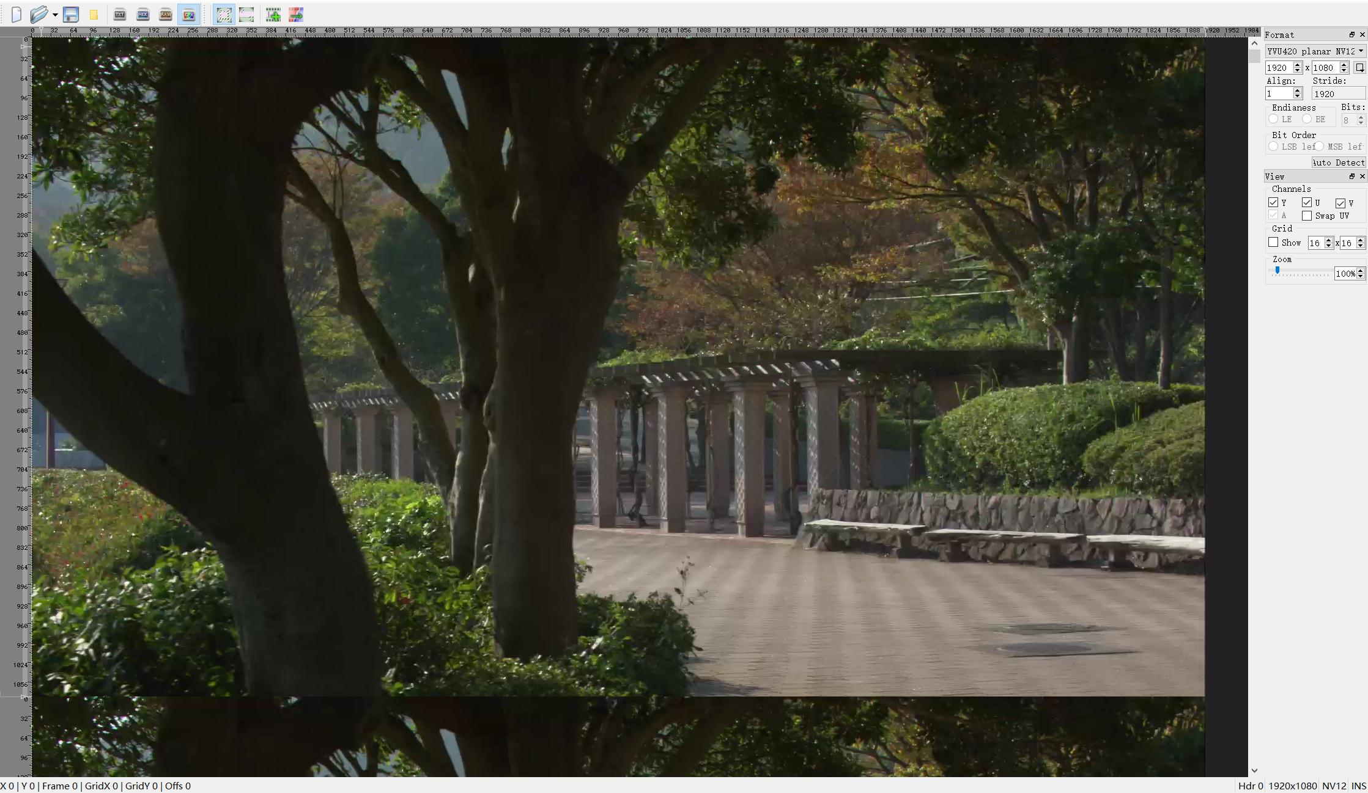Float the Format panel

pyautogui.click(x=1351, y=35)
